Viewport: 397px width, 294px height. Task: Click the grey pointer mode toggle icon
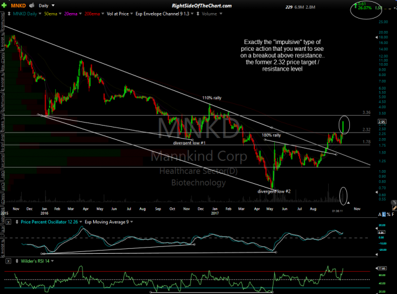[394, 202]
